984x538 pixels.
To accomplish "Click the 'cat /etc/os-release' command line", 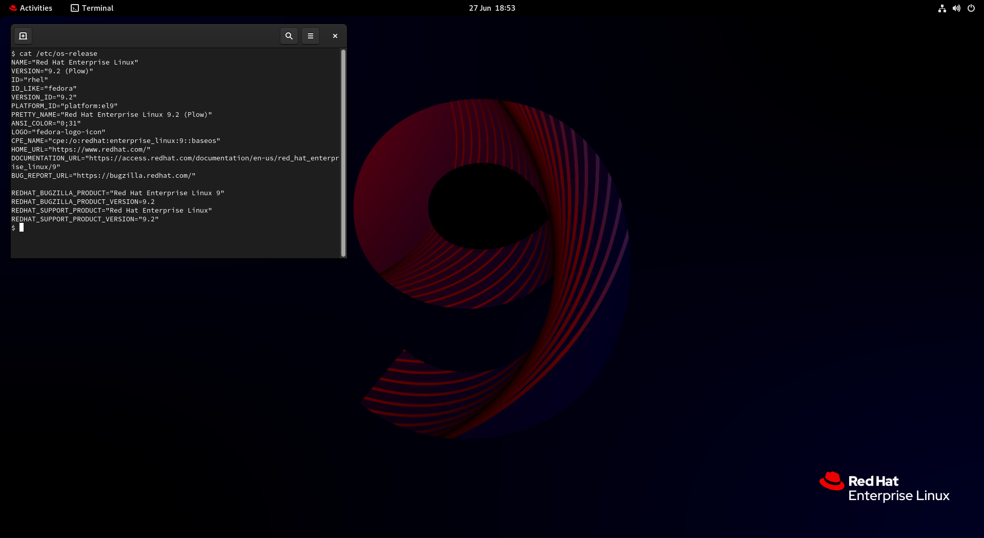I will (x=54, y=53).
